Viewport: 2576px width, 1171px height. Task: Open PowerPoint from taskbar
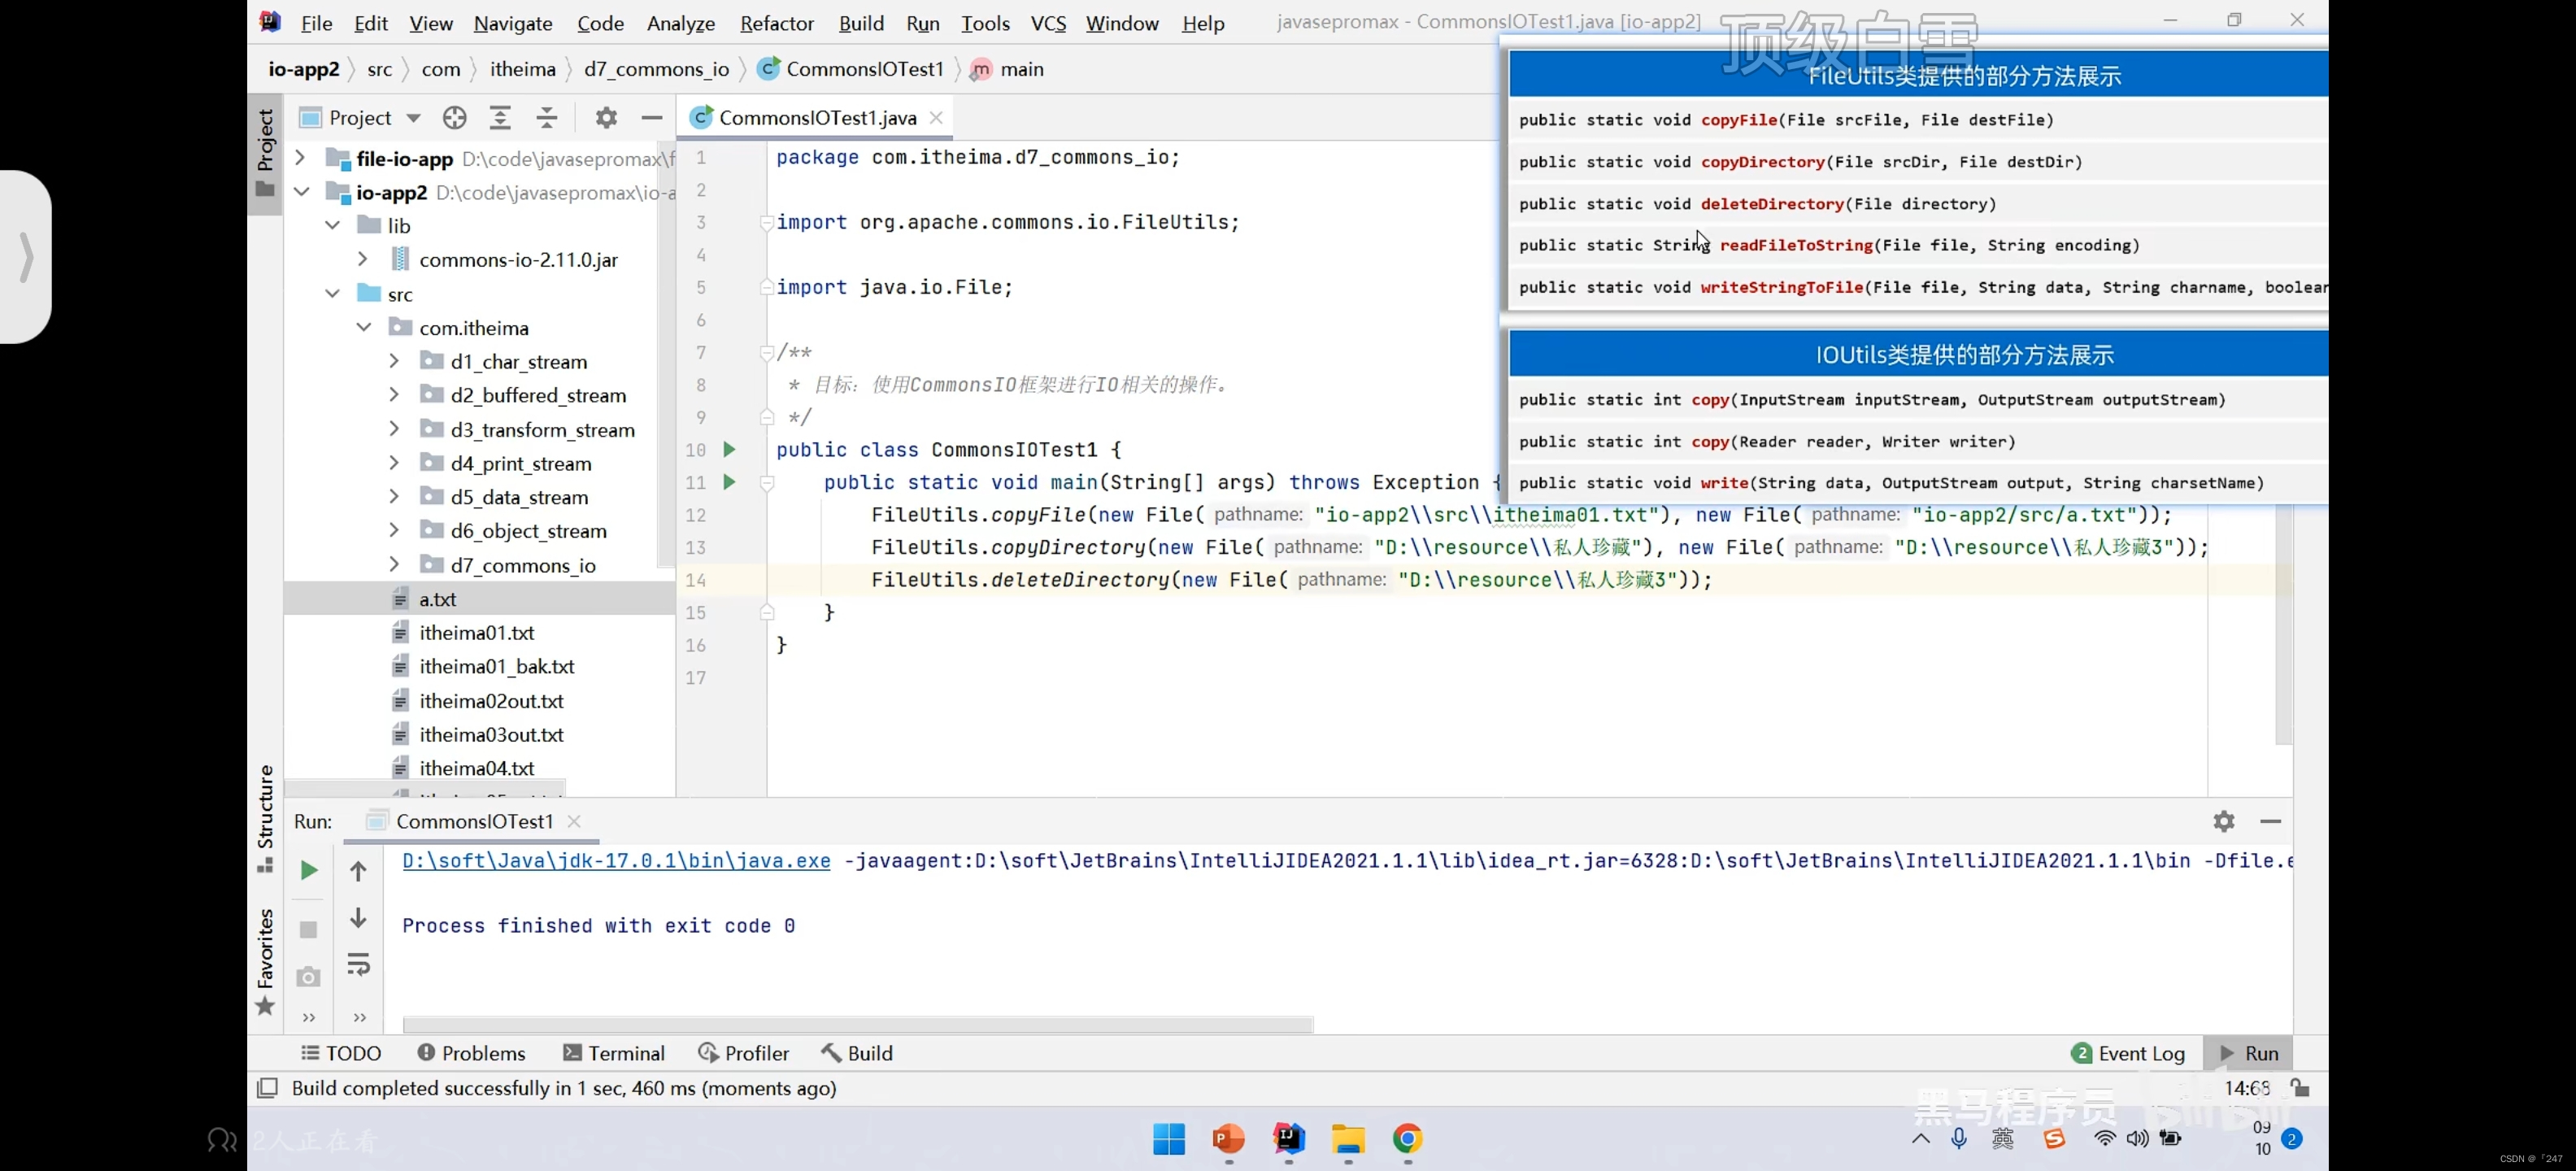coord(1228,1139)
